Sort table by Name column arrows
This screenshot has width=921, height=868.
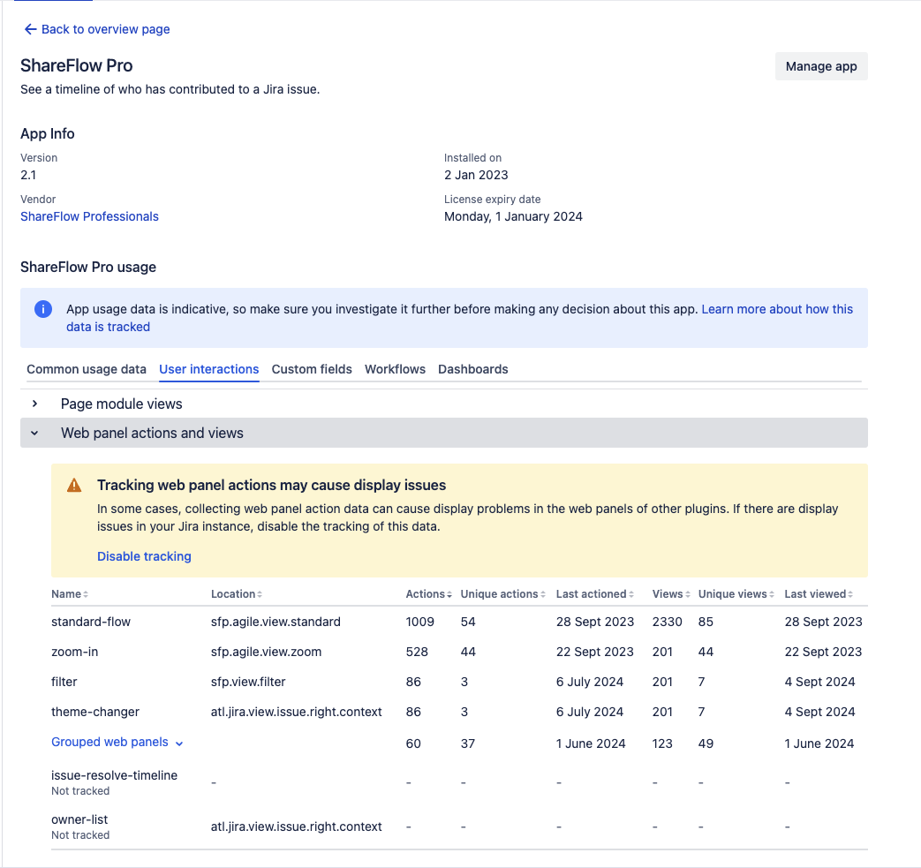86,595
